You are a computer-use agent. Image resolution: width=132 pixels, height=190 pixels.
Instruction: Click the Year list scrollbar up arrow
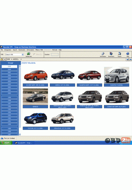click(x=20, y=66)
